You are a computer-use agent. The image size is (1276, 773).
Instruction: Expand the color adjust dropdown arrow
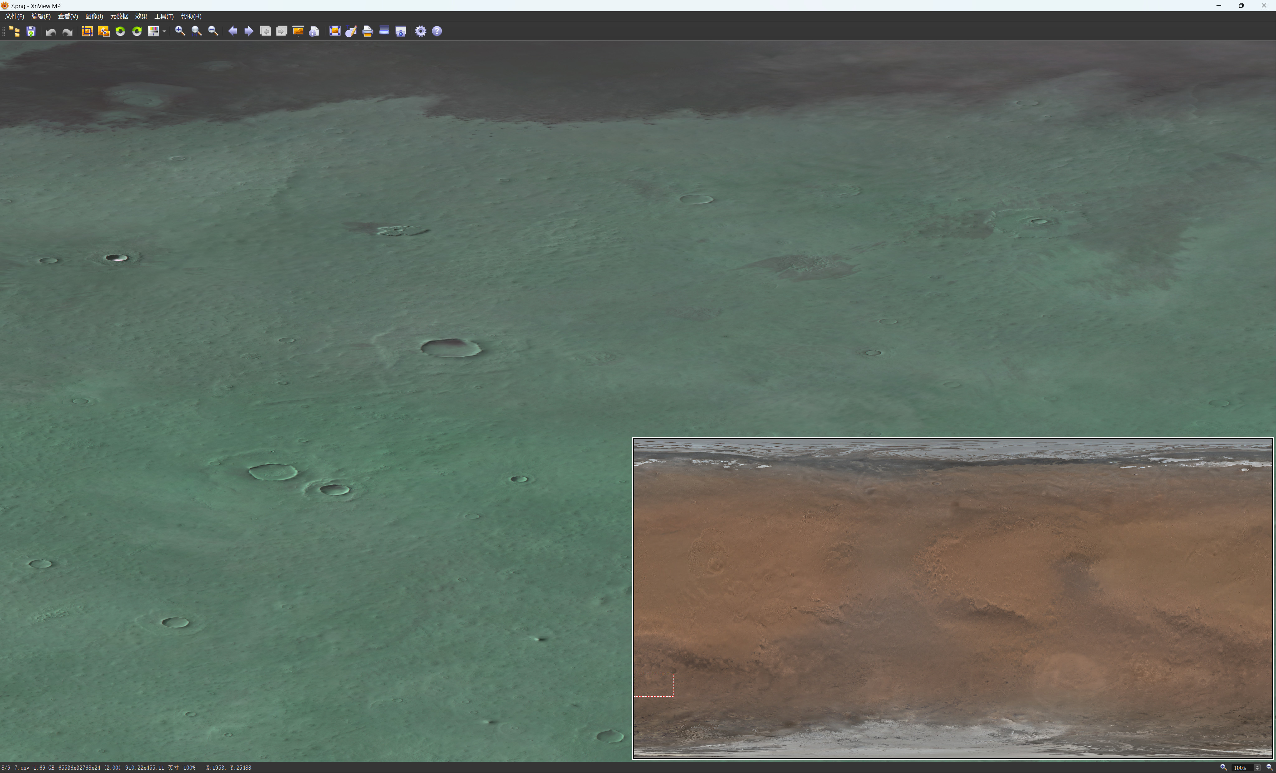point(164,31)
